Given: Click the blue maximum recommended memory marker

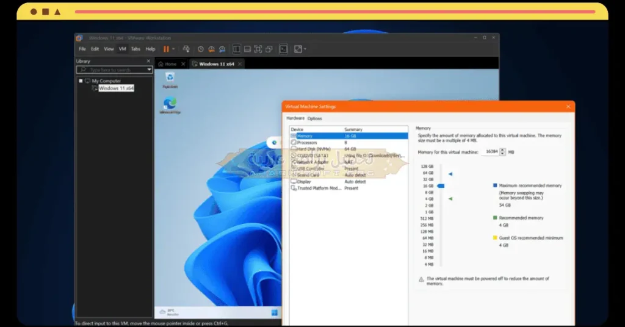Looking at the screenshot, I should [x=450, y=174].
